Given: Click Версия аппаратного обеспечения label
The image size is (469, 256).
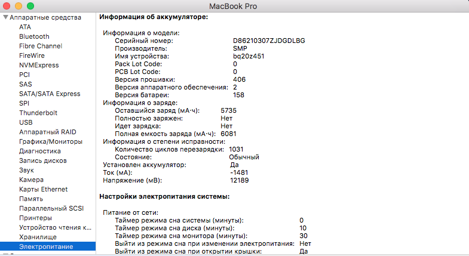Looking at the screenshot, I should (171, 87).
